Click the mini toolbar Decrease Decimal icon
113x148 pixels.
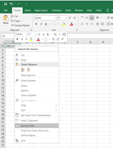coord(58,39)
